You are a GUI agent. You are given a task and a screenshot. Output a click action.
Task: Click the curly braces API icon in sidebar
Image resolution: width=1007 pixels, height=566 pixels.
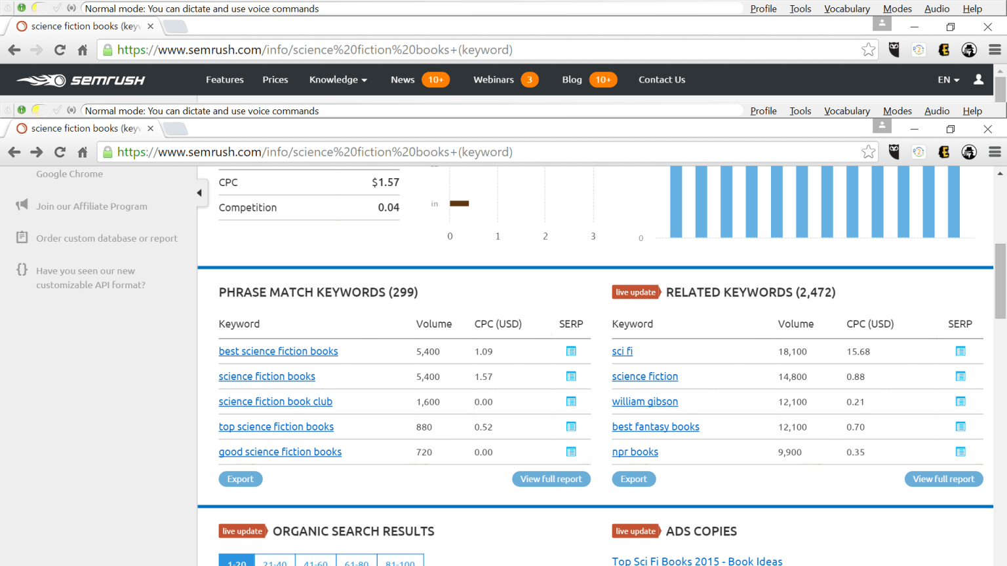pyautogui.click(x=22, y=269)
